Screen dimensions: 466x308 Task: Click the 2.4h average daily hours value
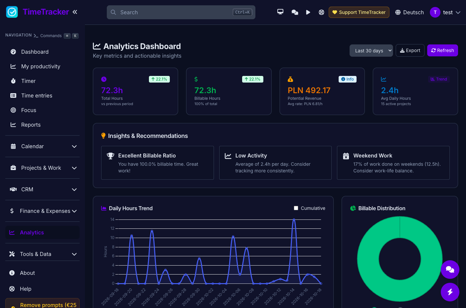pyautogui.click(x=390, y=90)
